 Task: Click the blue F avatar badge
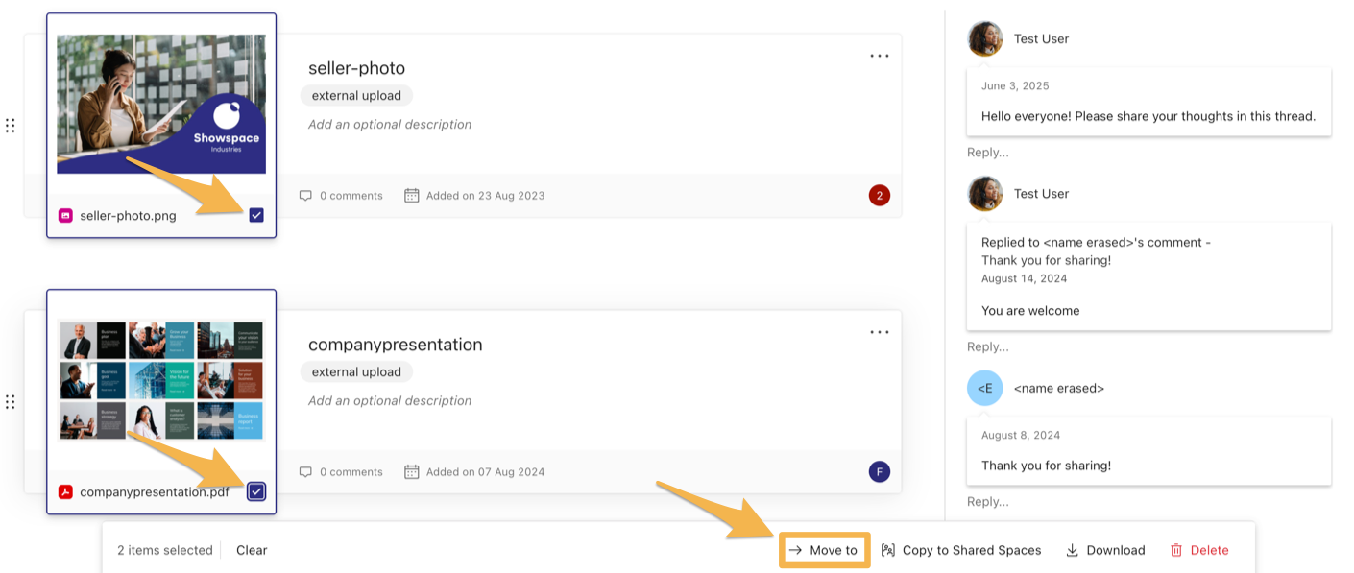coord(879,471)
